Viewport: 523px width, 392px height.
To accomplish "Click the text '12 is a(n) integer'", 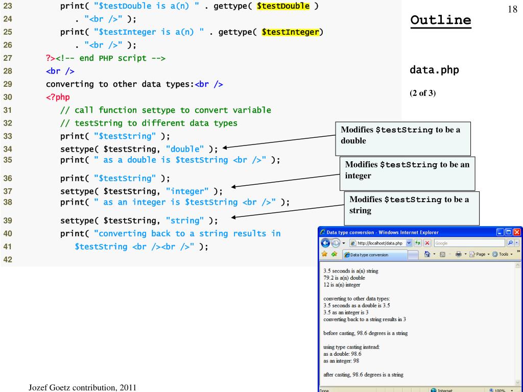I will click(x=342, y=285).
